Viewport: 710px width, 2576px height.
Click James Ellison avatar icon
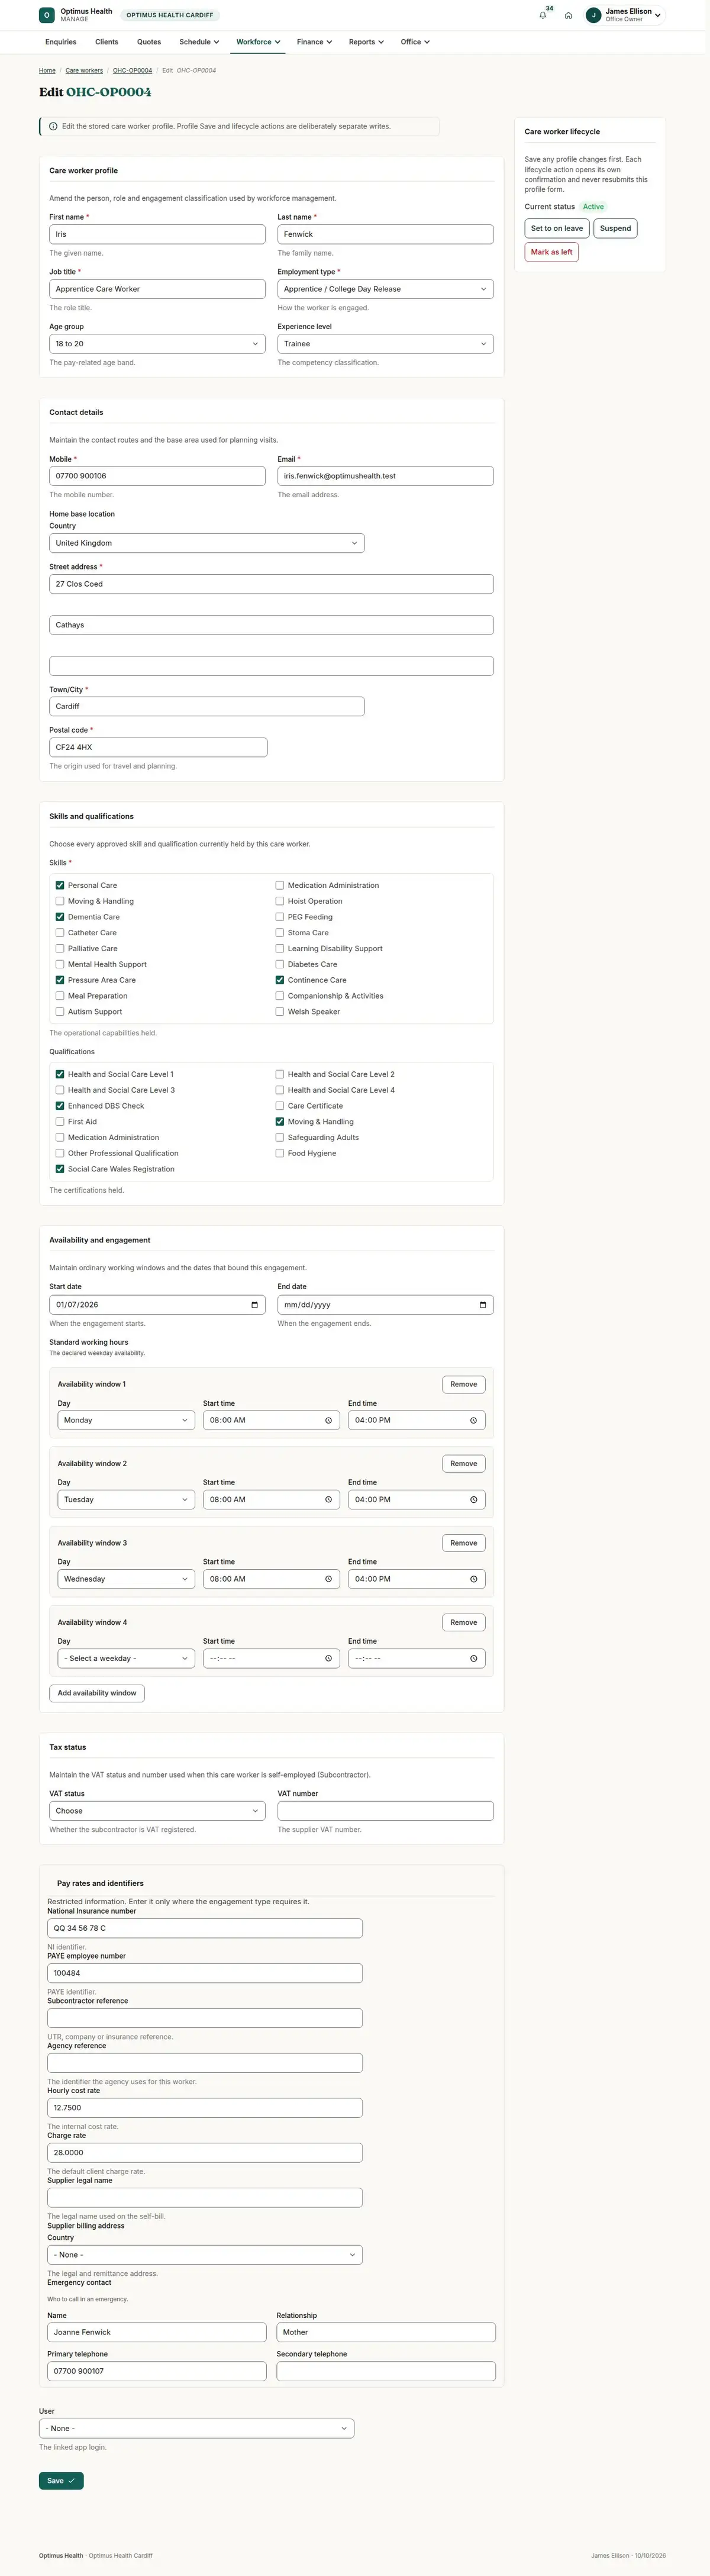coord(593,15)
